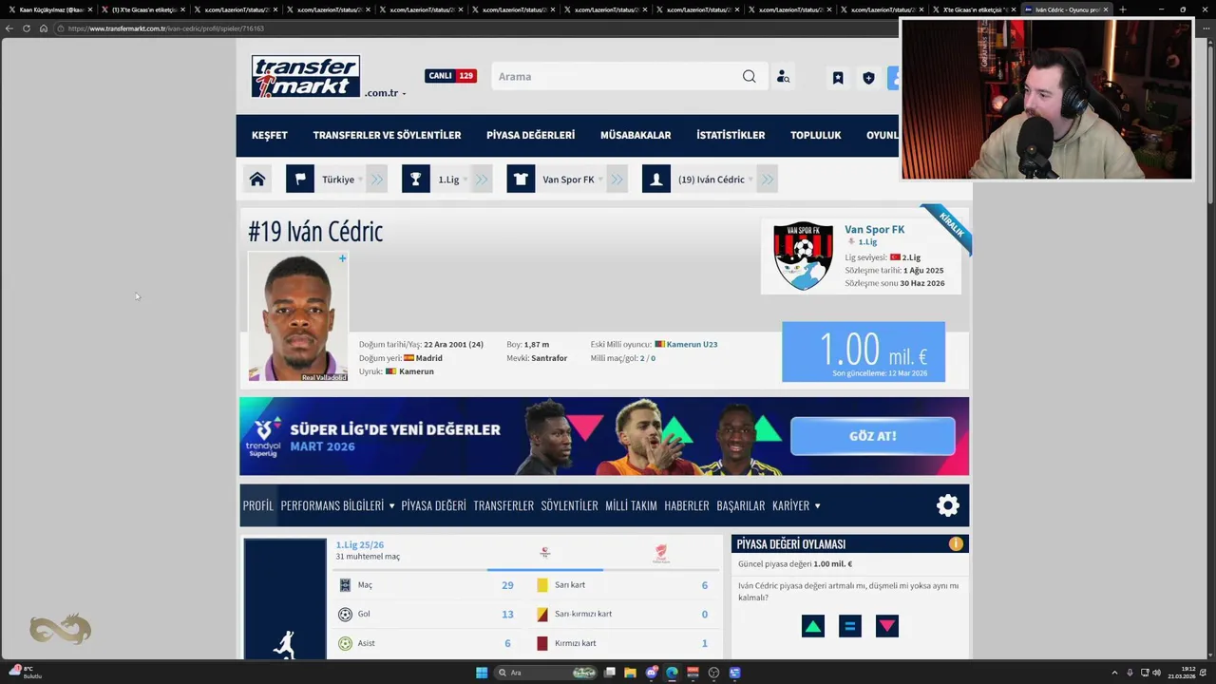Viewport: 1216px width, 684px height.
Task: Click the shield icon in header
Action: pyautogui.click(x=868, y=78)
